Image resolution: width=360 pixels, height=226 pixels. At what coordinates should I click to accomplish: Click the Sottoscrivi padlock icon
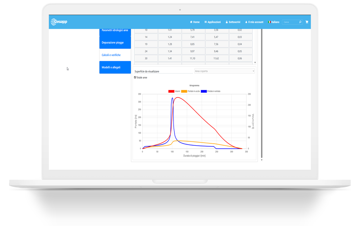(x=227, y=22)
